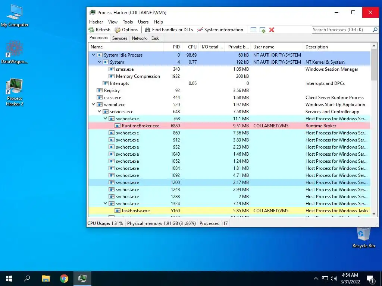Viewport: 382px width, 286px height.
Task: Switch to the Services tab
Action: point(120,38)
